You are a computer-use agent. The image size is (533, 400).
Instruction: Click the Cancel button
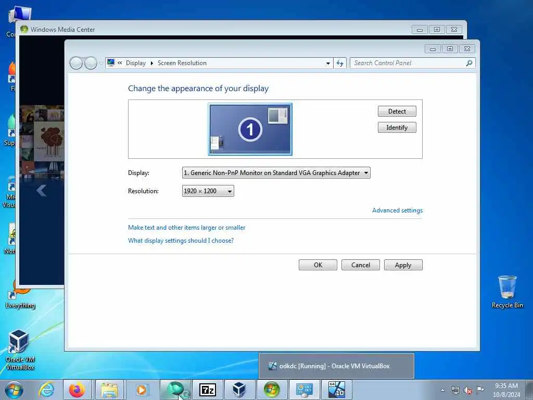pyautogui.click(x=360, y=265)
